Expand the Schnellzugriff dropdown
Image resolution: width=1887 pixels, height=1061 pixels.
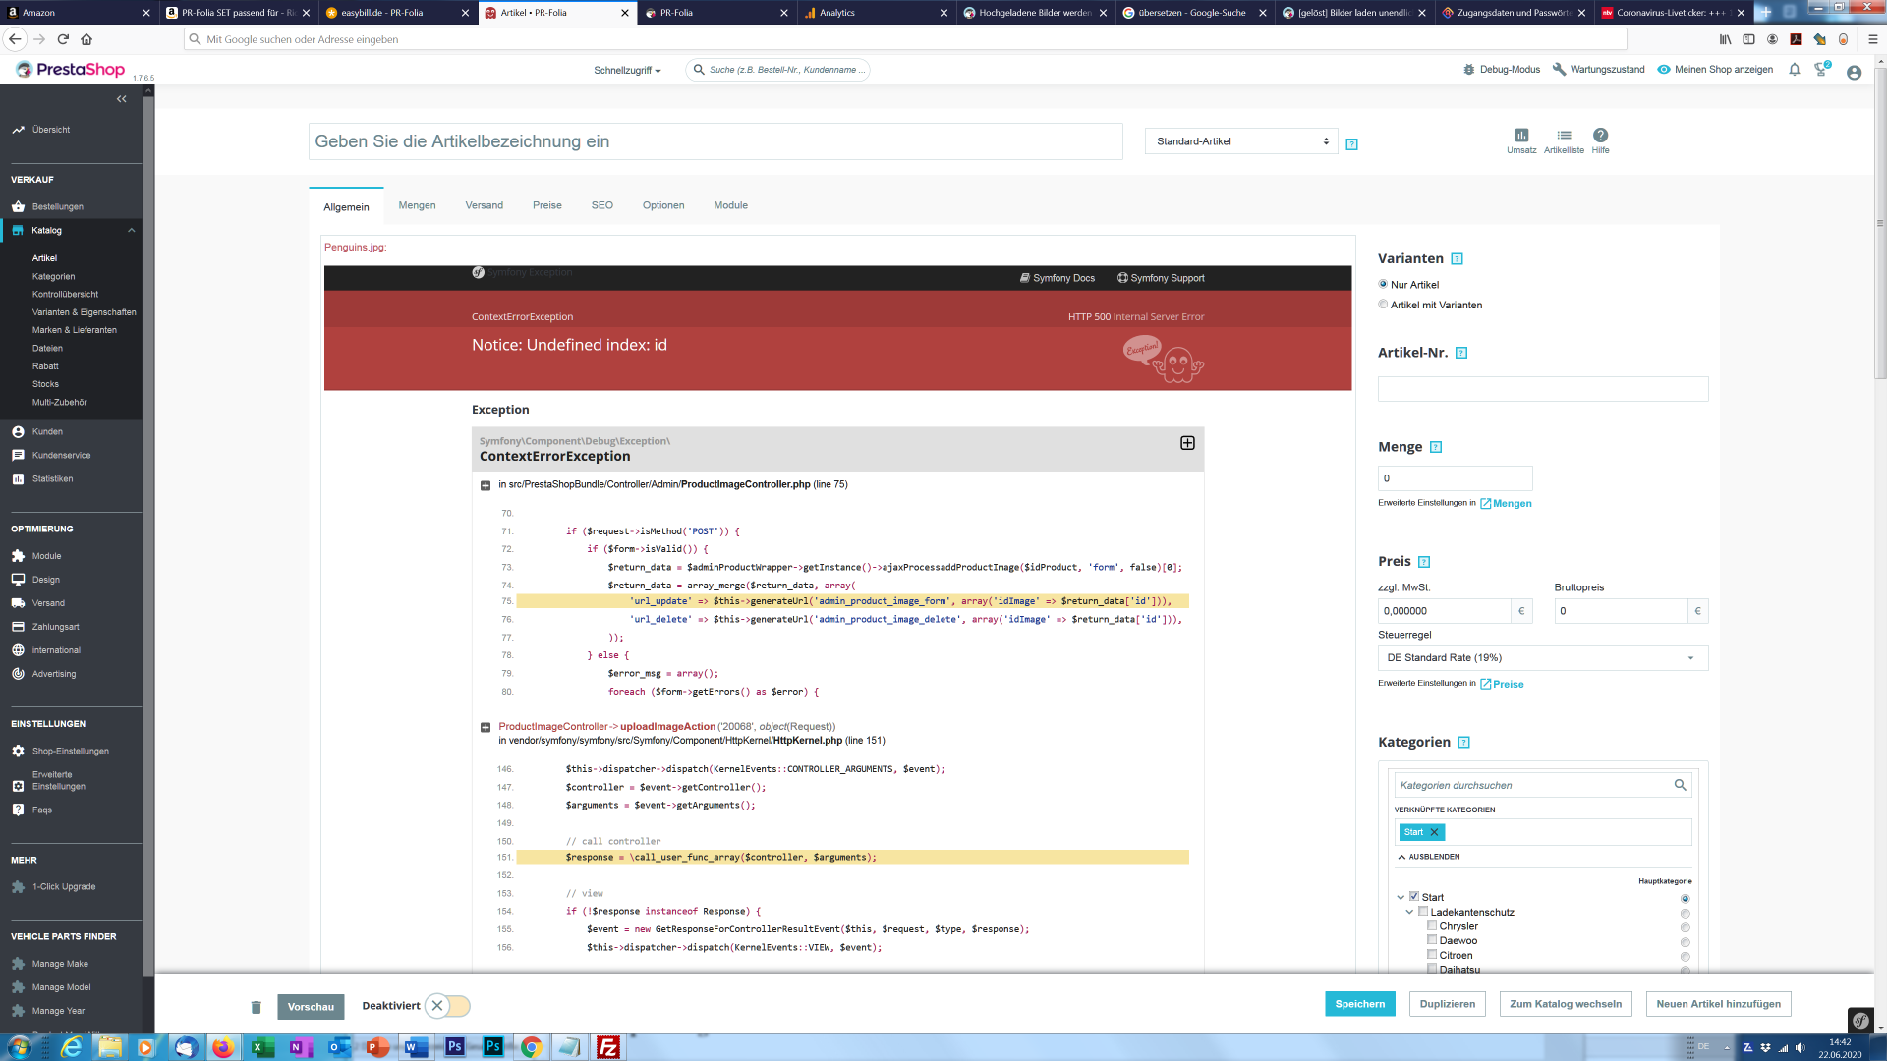[627, 71]
